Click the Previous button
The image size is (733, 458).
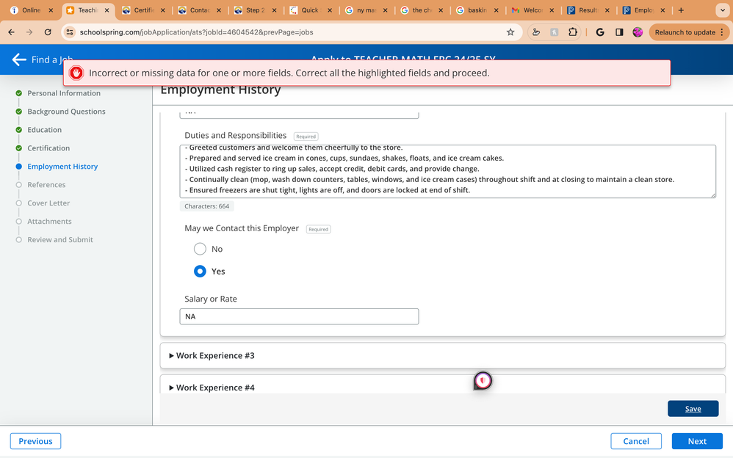(x=35, y=441)
